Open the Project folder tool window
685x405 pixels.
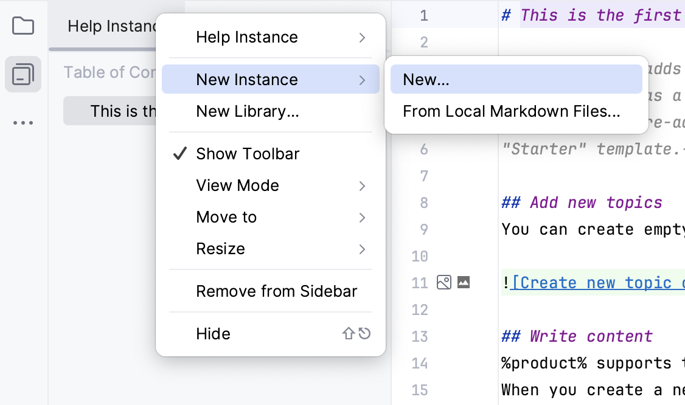[x=23, y=26]
